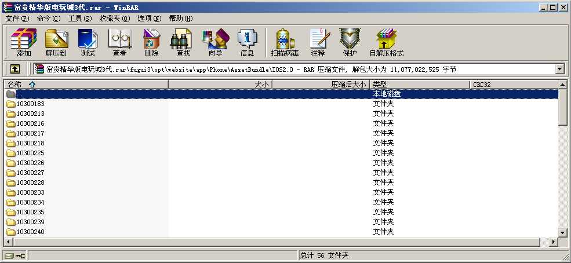Expand the address path dropdown arrow
This screenshot has height=263, width=571.
559,69
